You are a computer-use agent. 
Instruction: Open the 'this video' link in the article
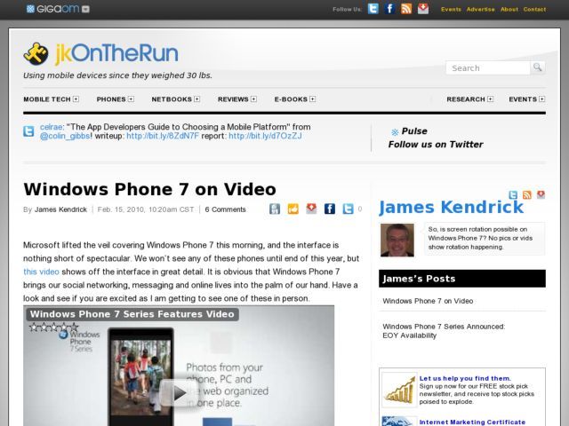(x=41, y=272)
